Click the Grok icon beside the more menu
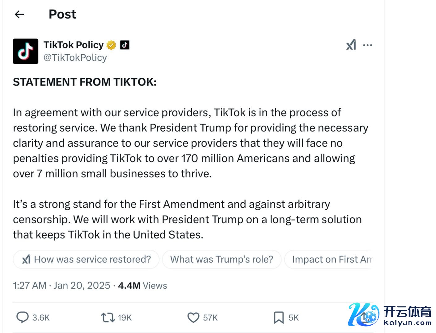Viewport: 436px width, 333px height. (351, 45)
